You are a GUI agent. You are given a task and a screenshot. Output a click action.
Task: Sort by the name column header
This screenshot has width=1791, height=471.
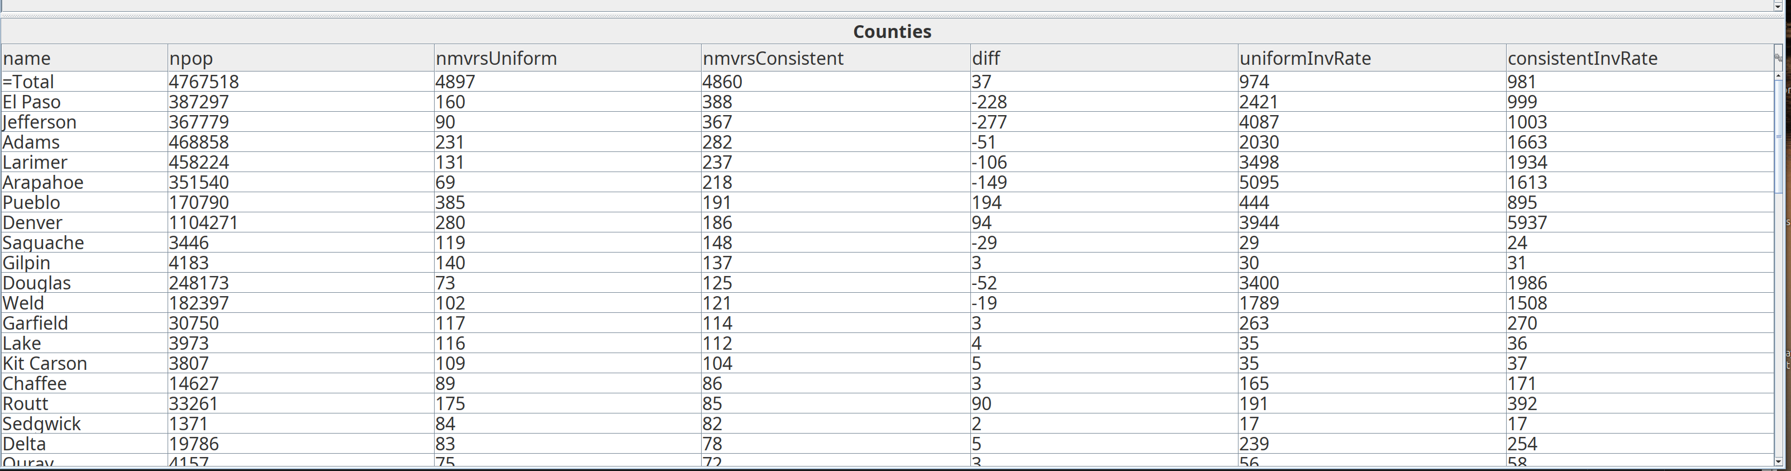click(x=84, y=59)
